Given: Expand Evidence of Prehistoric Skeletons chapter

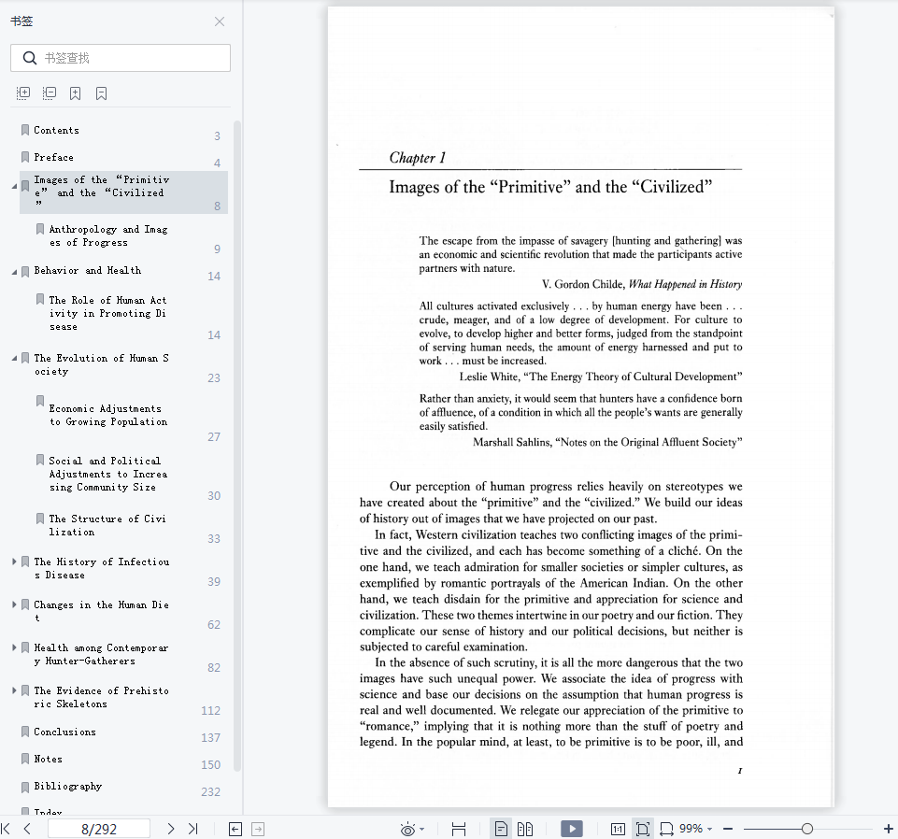Looking at the screenshot, I should point(14,690).
